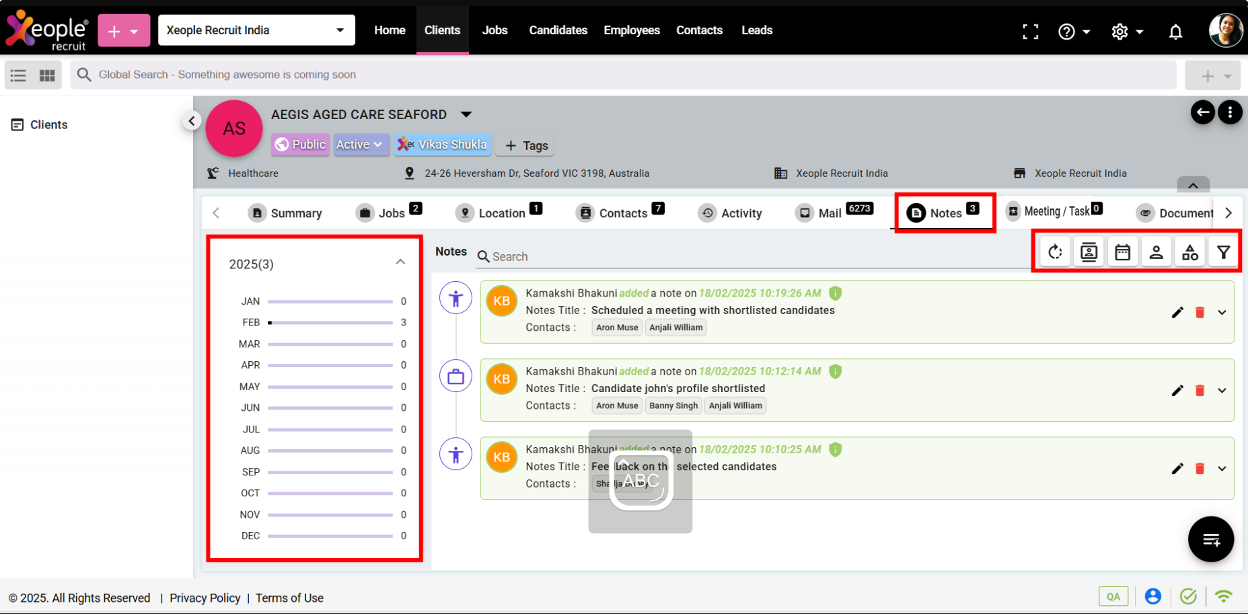Open the Xeople Recruit India company dropdown
The image size is (1248, 614).
click(x=256, y=30)
